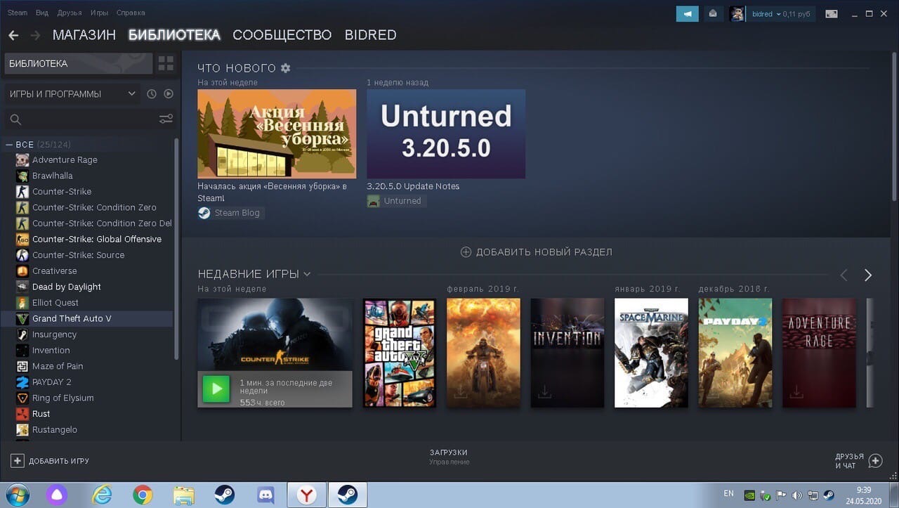Click the Brawlhalla icon in the game list
899x508 pixels.
pos(22,176)
